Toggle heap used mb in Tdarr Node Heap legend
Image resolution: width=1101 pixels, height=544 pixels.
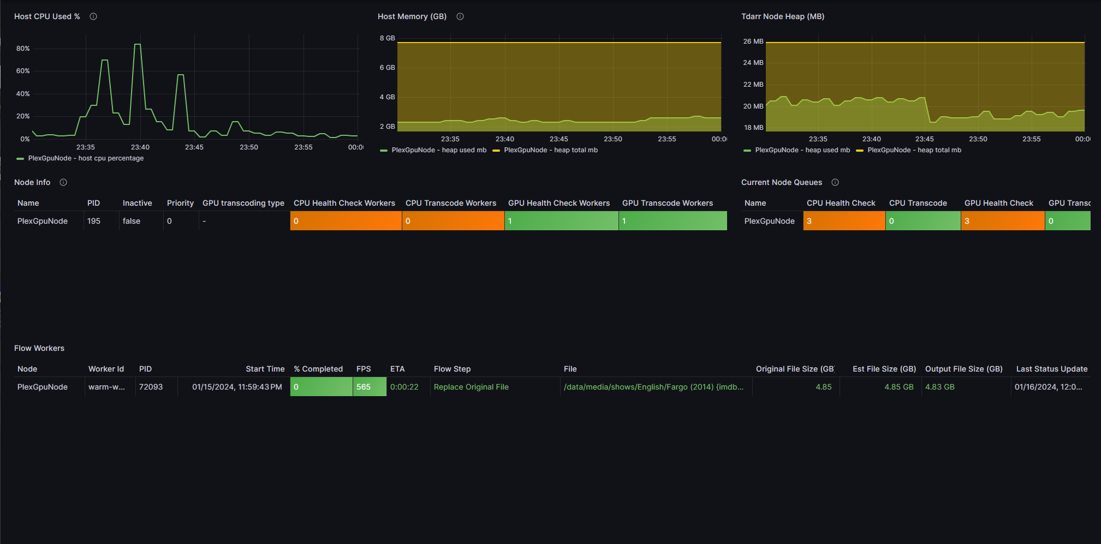pyautogui.click(x=802, y=150)
